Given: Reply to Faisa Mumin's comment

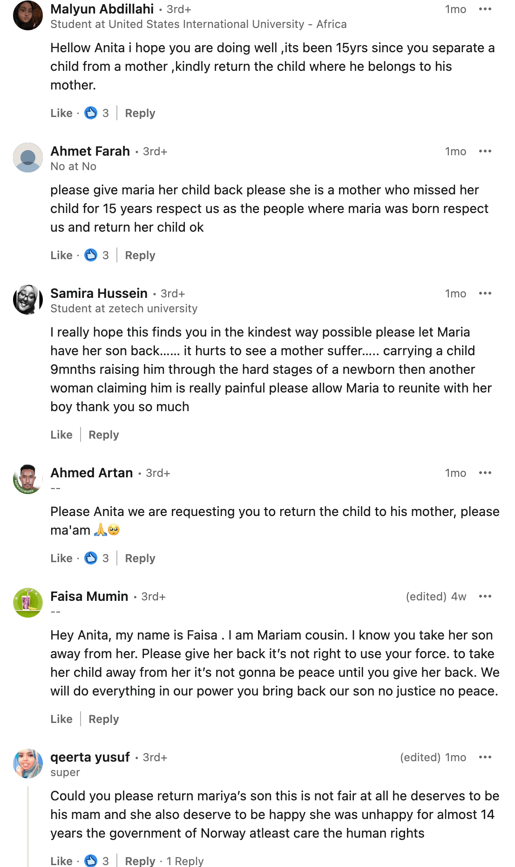Looking at the screenshot, I should point(103,719).
